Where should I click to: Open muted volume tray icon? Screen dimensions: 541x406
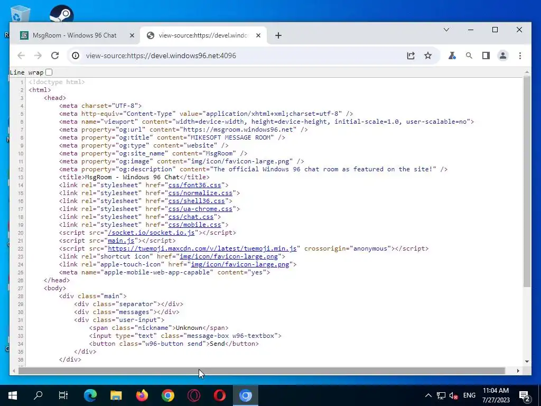point(453,395)
